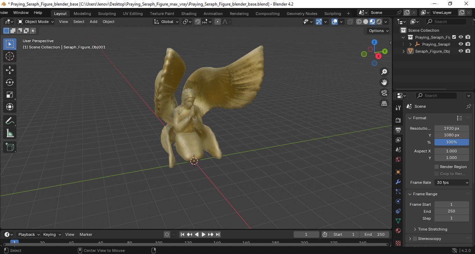Open the Frame Rate 30 fps dropdown
Image resolution: width=475 pixels, height=254 pixels.
[x=452, y=182]
